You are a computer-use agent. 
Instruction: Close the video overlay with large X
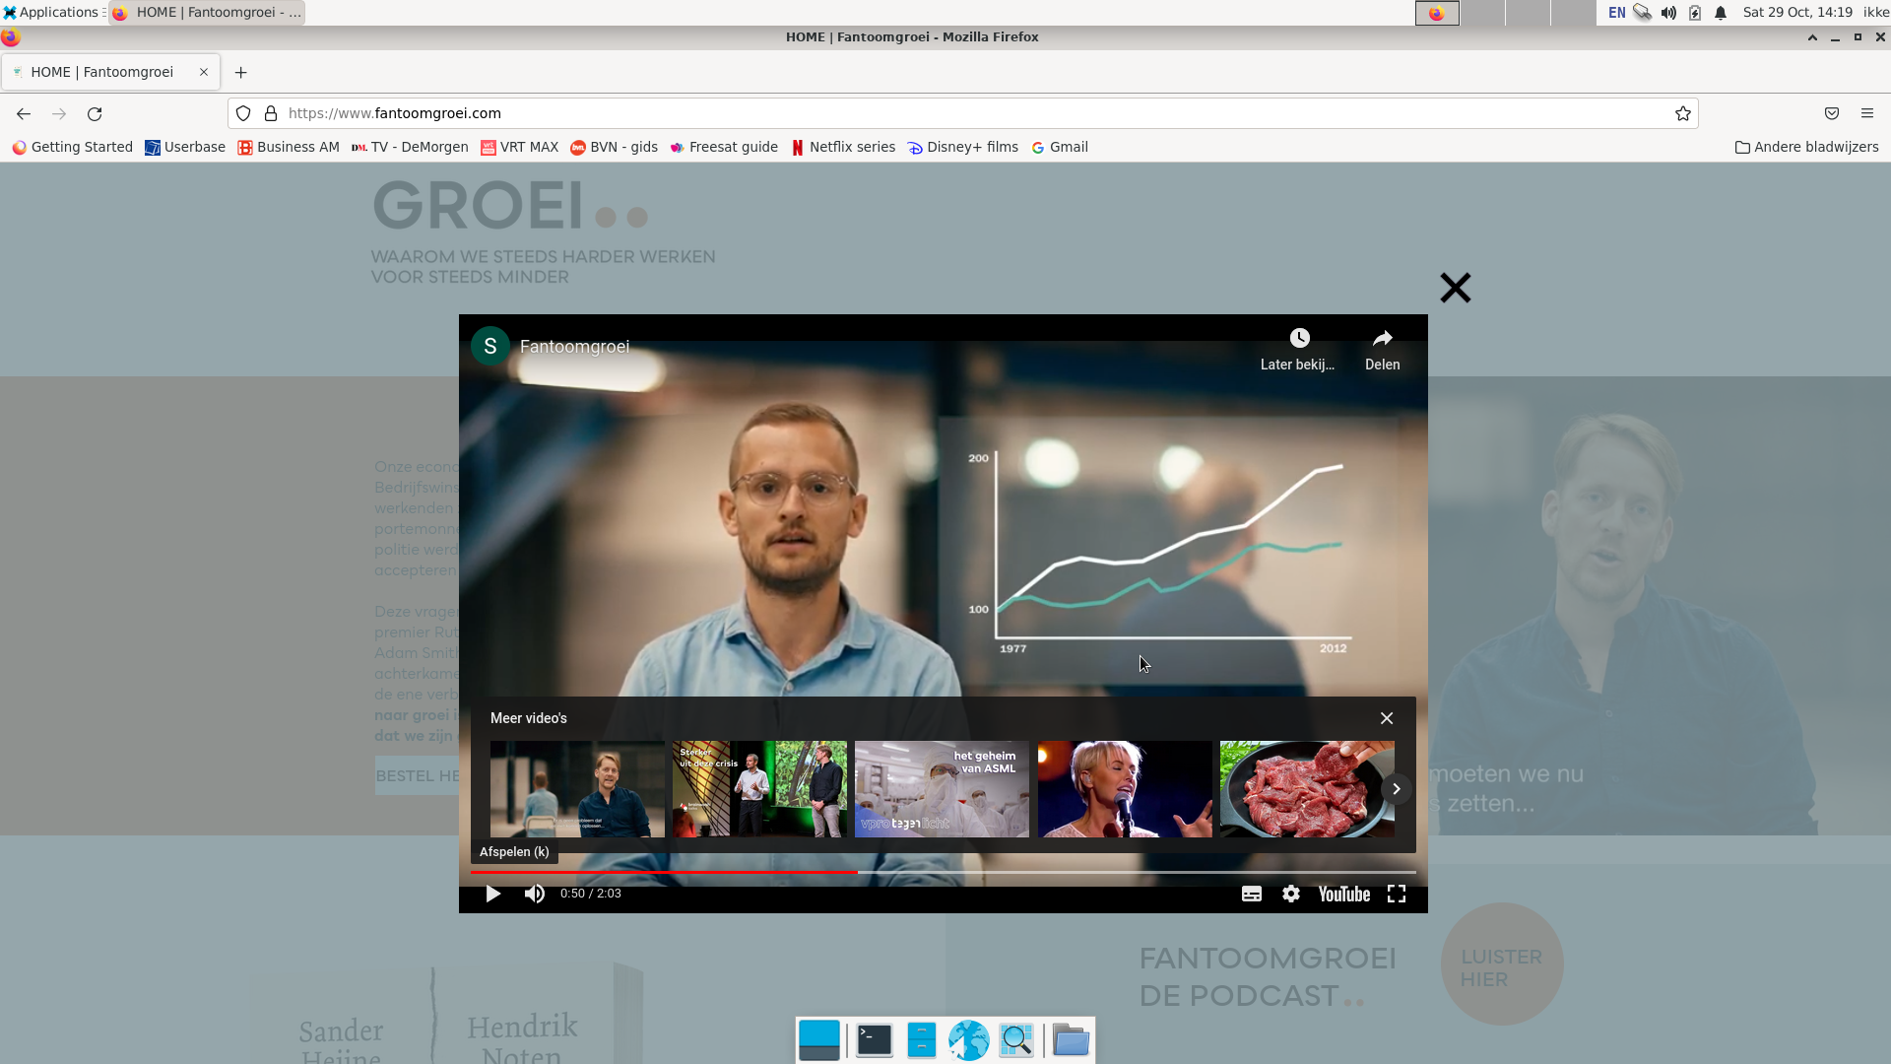pyautogui.click(x=1455, y=288)
